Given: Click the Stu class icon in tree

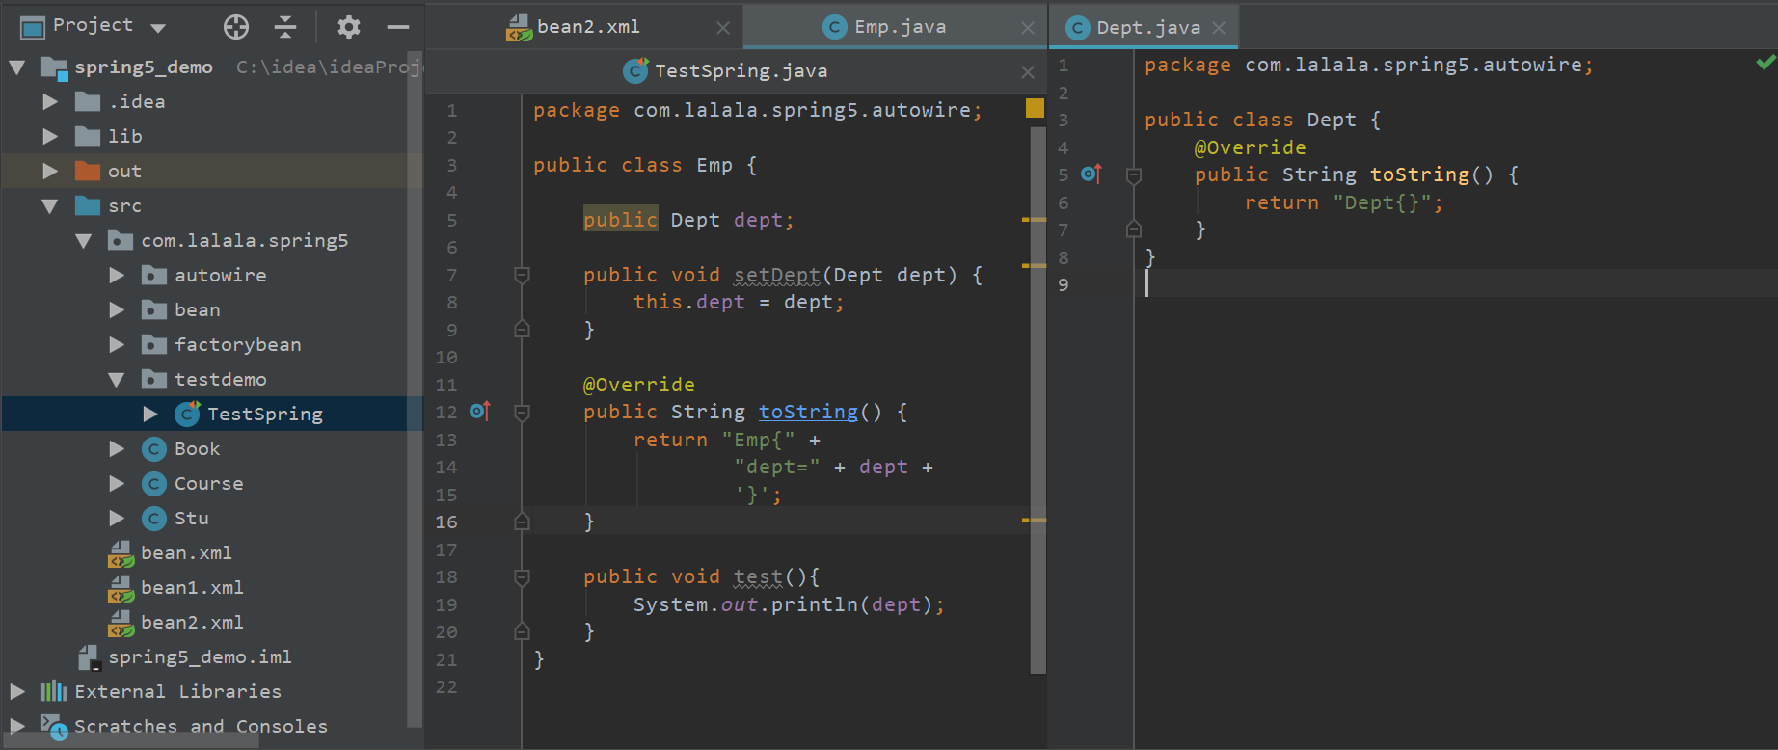Looking at the screenshot, I should click(x=154, y=518).
